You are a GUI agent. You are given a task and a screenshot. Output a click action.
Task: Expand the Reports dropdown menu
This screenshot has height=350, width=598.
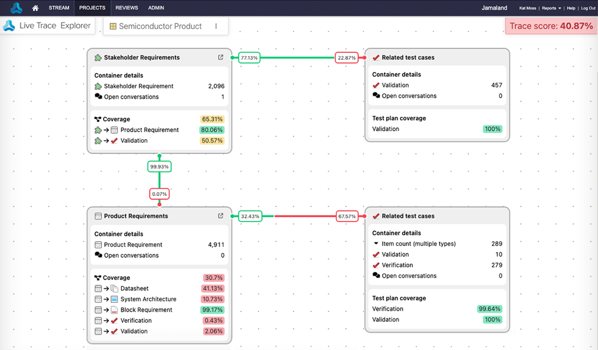click(x=551, y=8)
